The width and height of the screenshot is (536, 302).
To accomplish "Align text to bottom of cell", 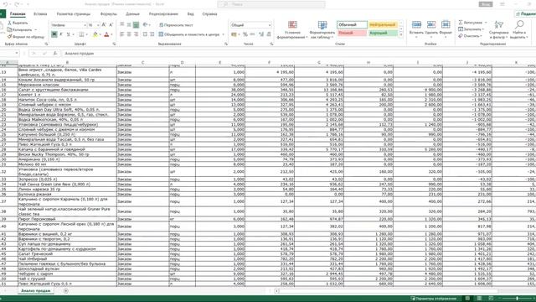I will pos(136,24).
